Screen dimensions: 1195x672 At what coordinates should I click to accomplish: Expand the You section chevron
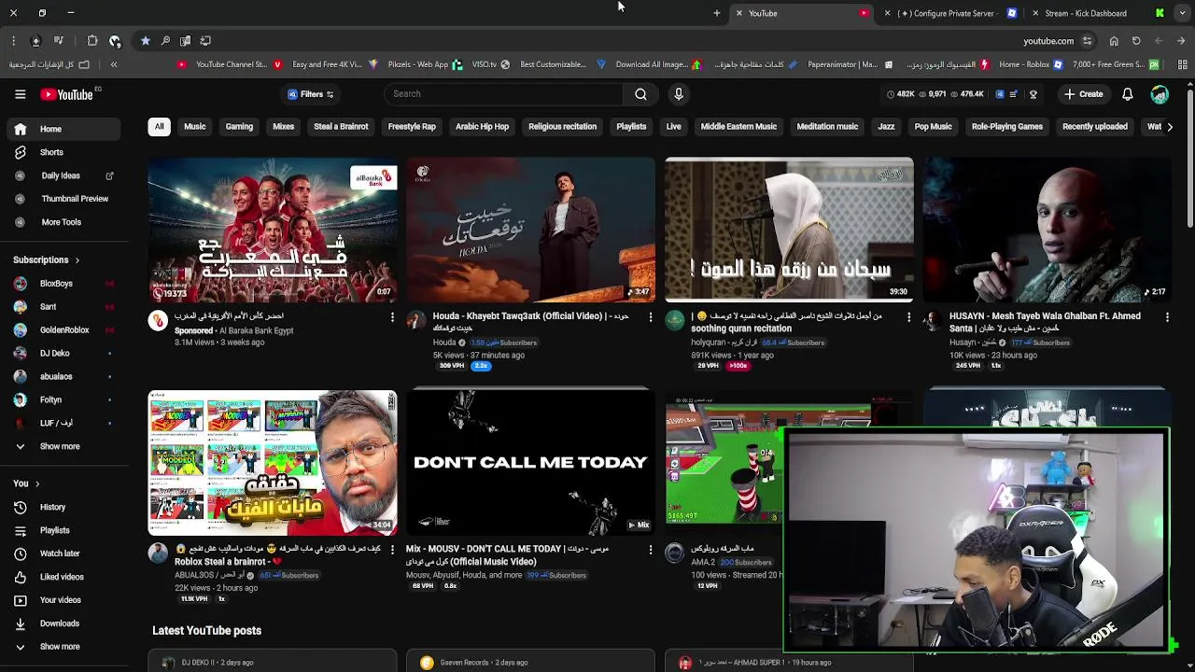(36, 483)
